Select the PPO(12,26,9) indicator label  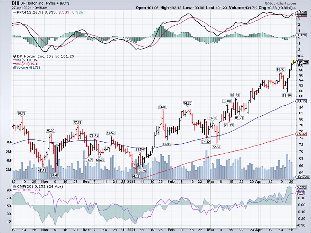(x=30, y=12)
